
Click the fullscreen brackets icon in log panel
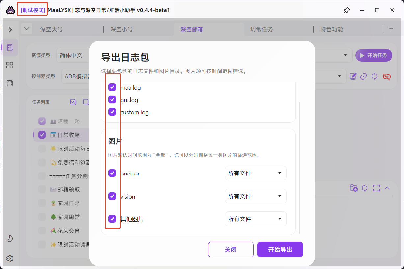[x=376, y=188]
